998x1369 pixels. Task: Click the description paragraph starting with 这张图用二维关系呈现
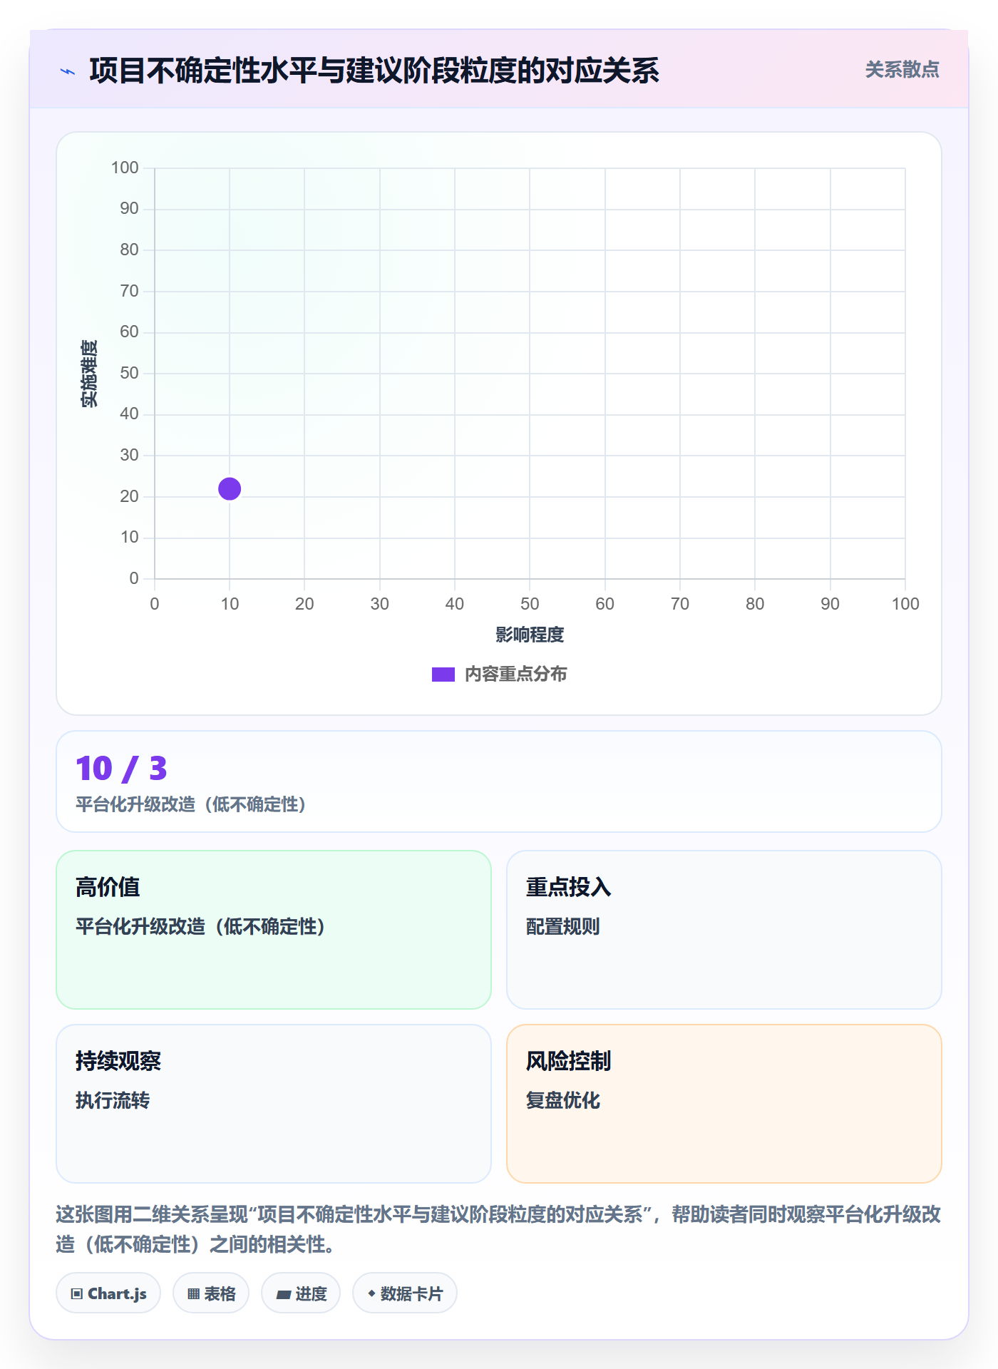point(498,1229)
